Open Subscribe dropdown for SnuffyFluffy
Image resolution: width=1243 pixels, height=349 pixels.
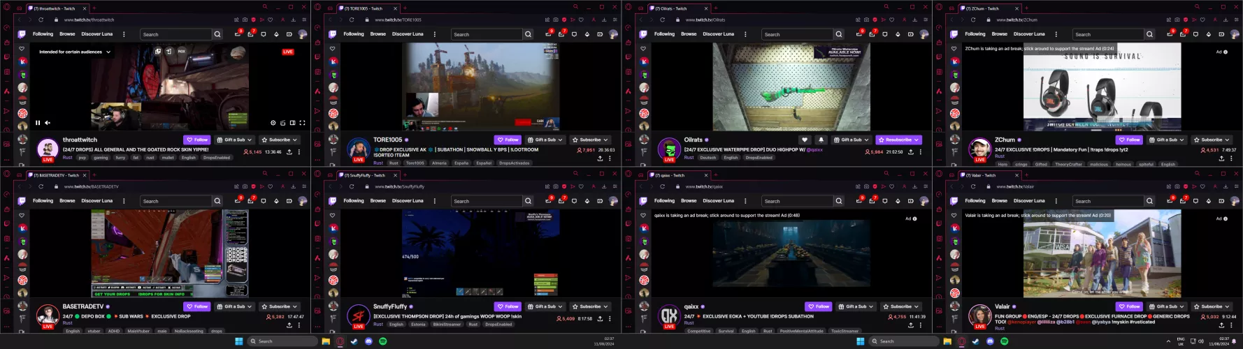click(x=590, y=306)
